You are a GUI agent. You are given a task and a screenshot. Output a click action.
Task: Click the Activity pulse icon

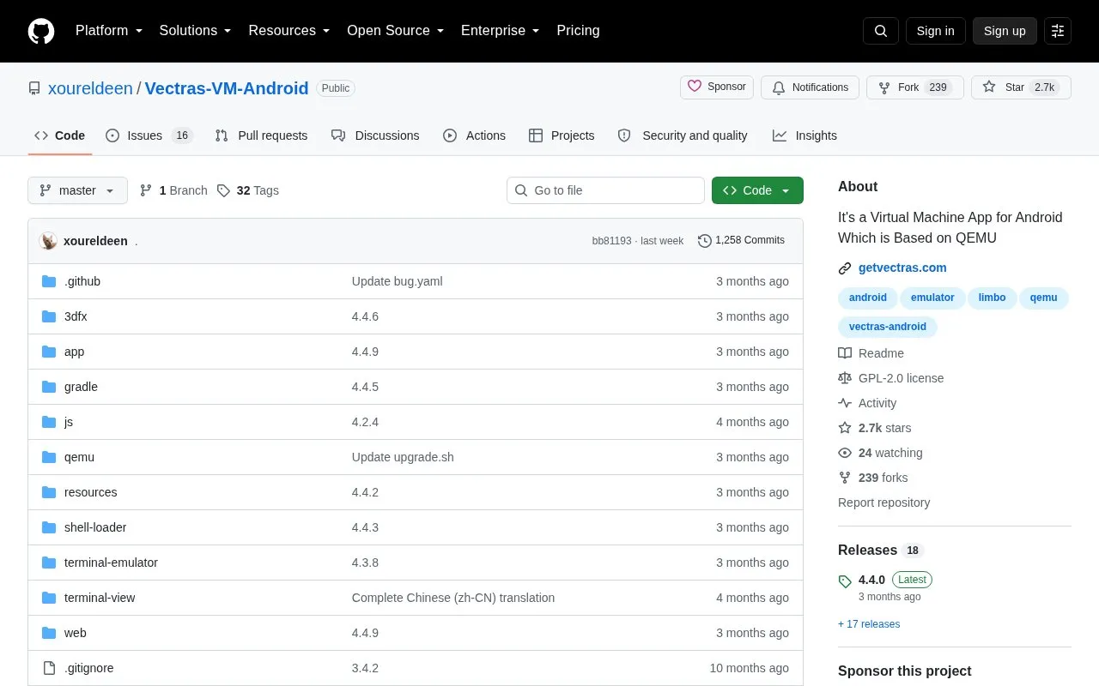[845, 403]
